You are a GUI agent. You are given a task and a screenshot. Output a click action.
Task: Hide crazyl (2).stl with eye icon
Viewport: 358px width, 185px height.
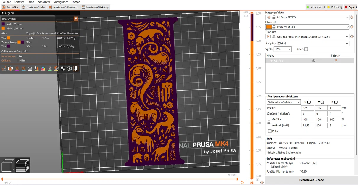pos(314,61)
